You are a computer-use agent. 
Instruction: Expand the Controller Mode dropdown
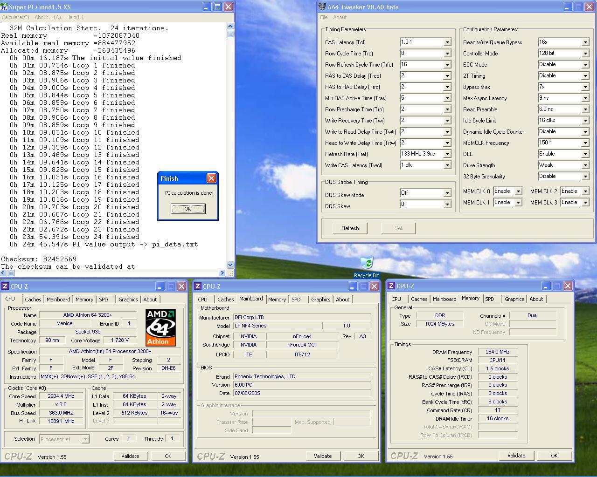point(585,53)
